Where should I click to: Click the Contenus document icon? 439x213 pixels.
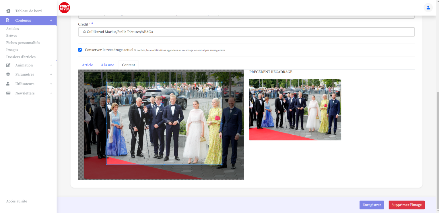pyautogui.click(x=8, y=20)
